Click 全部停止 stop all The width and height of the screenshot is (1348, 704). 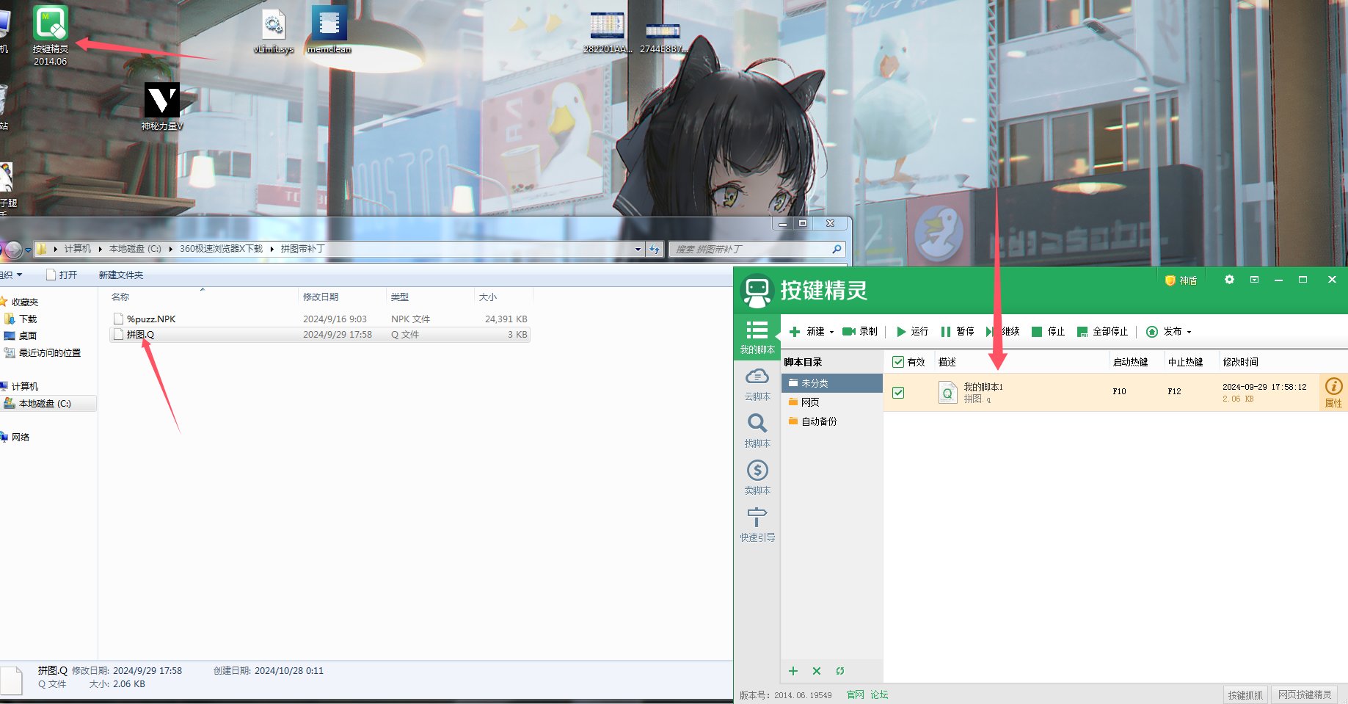tap(1102, 332)
